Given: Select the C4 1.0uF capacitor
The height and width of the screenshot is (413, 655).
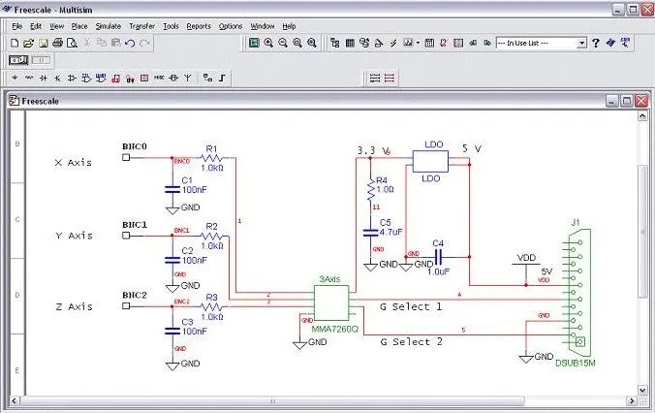Looking at the screenshot, I should point(438,257).
